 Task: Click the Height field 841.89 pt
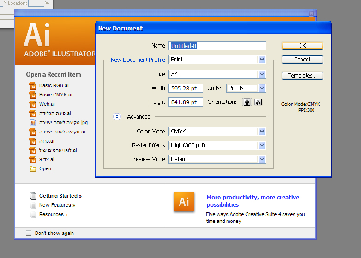(186, 102)
